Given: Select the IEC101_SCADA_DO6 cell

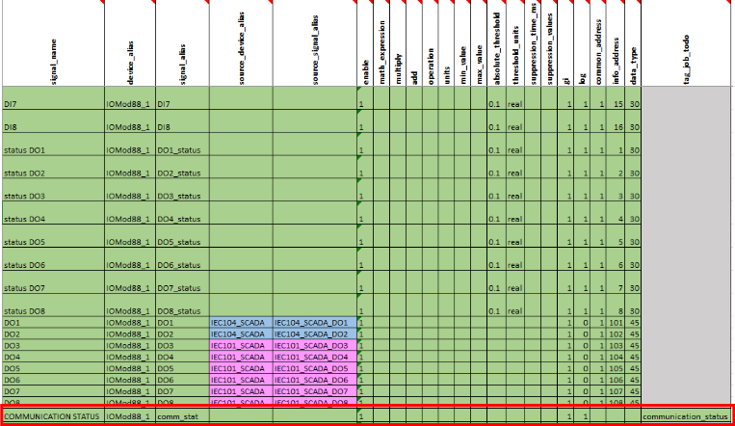Looking at the screenshot, I should (315, 380).
